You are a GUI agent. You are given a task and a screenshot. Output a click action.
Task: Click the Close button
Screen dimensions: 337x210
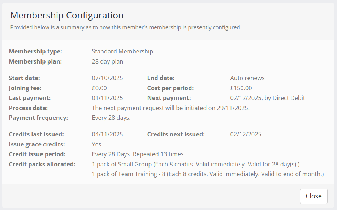point(313,196)
